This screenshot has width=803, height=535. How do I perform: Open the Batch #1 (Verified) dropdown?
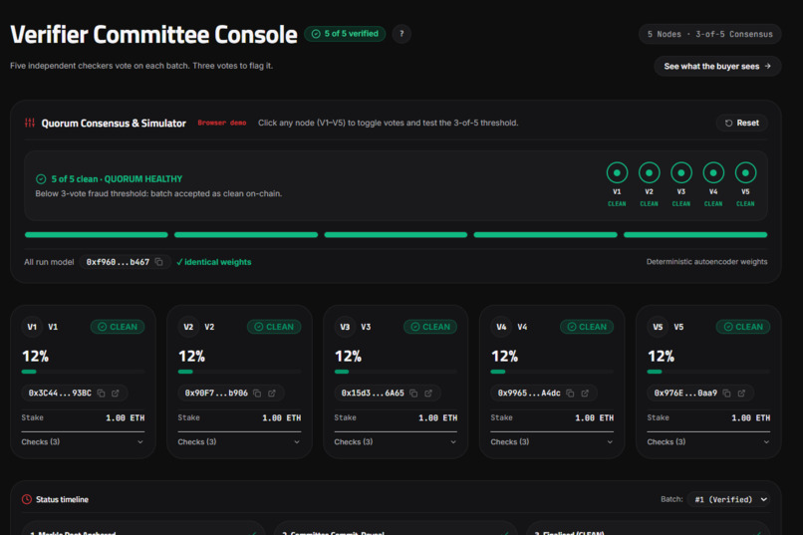[729, 499]
